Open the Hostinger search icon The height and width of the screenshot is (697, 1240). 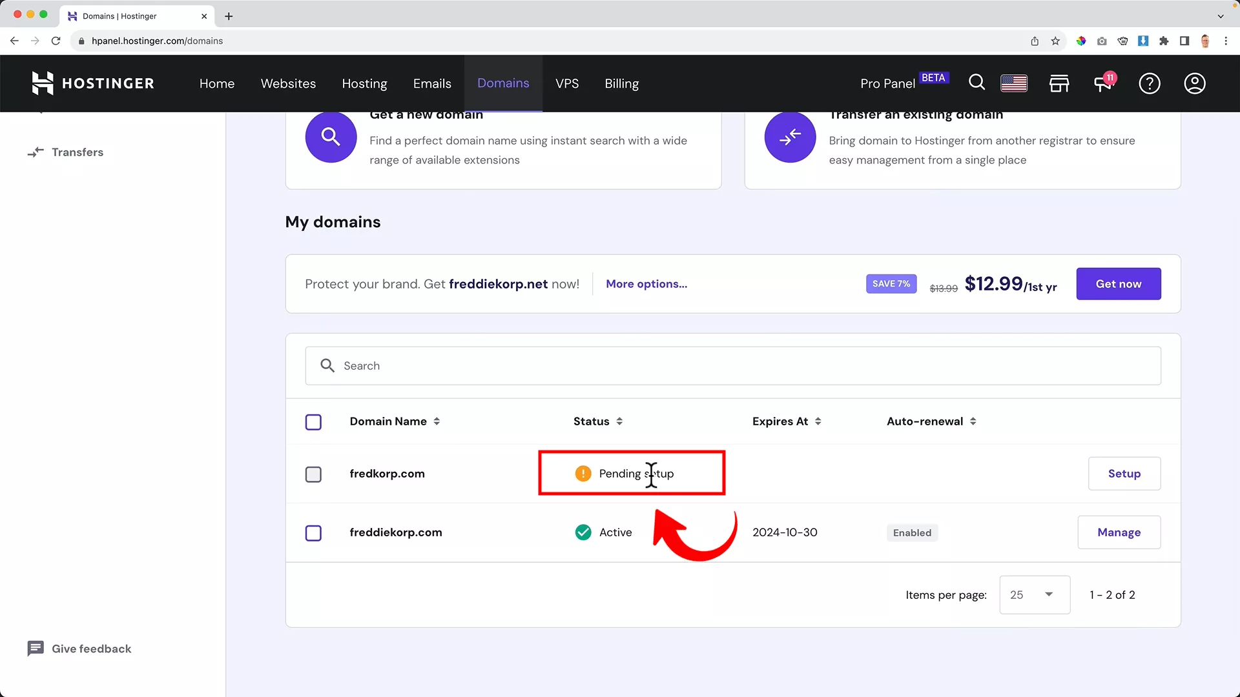click(x=976, y=83)
